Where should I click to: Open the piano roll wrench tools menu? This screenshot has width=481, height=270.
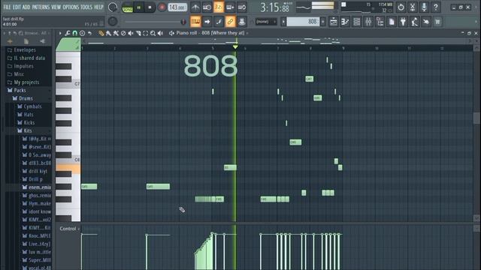68,33
